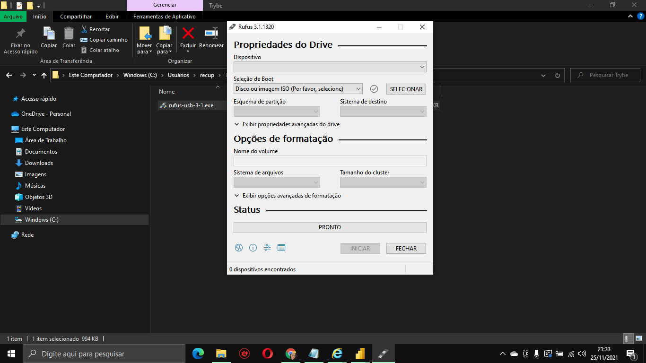Click Este Computador in breadcrumb path
The image size is (646, 363).
(91, 75)
